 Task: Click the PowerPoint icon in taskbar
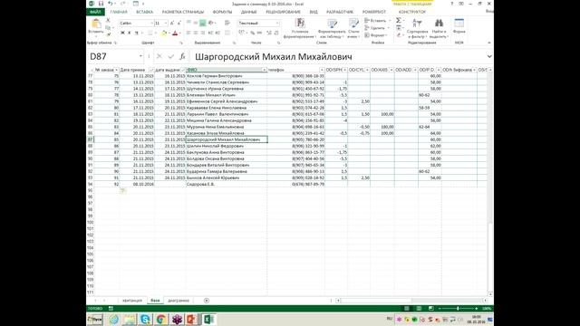point(191,319)
